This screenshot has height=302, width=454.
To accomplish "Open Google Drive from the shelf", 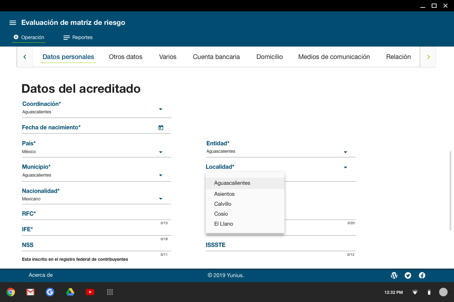I will click(70, 292).
